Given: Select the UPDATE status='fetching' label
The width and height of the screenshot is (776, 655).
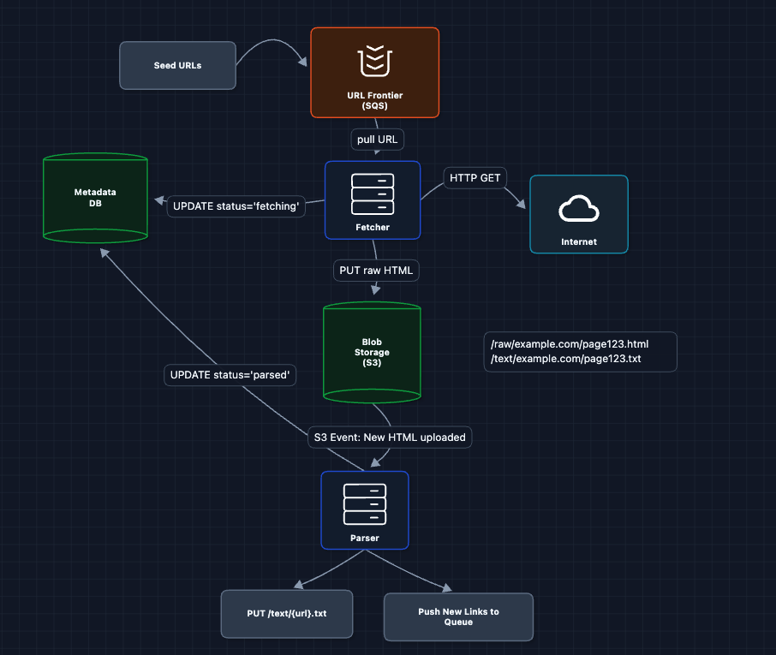Looking at the screenshot, I should pyautogui.click(x=236, y=206).
